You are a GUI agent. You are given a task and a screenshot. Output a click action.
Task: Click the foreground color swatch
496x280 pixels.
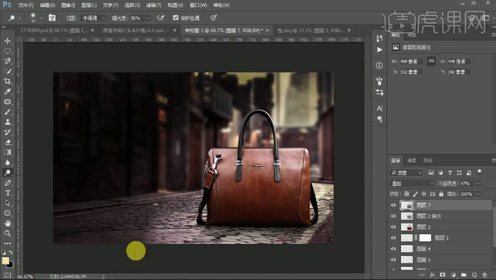(6, 260)
